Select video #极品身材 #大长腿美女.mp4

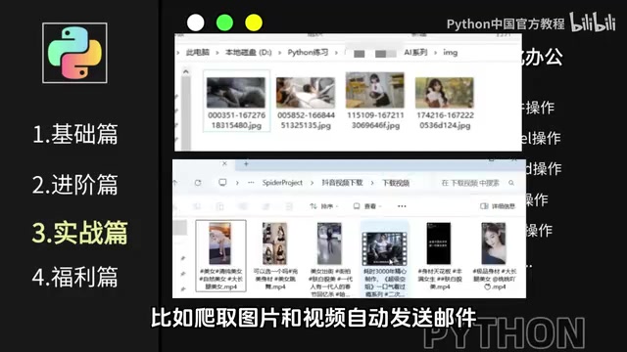[x=494, y=256]
